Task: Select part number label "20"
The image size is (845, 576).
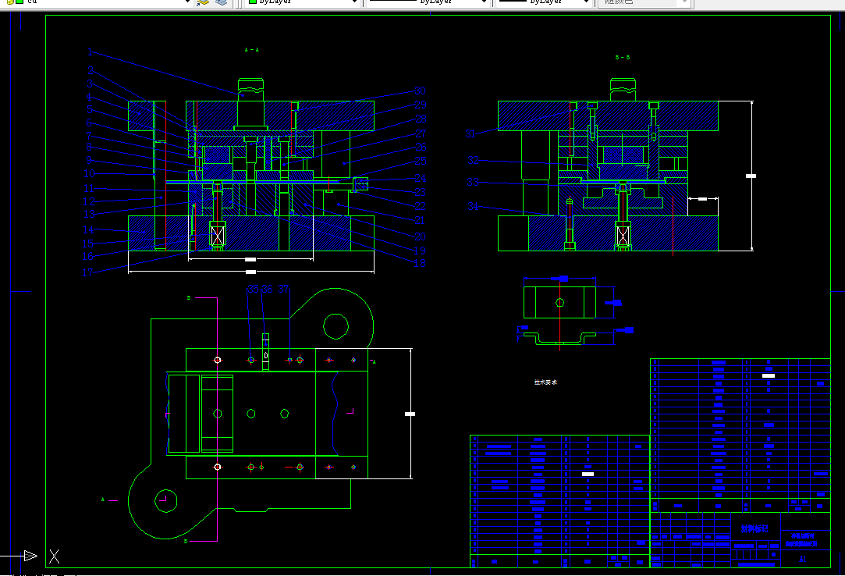Action: (421, 236)
